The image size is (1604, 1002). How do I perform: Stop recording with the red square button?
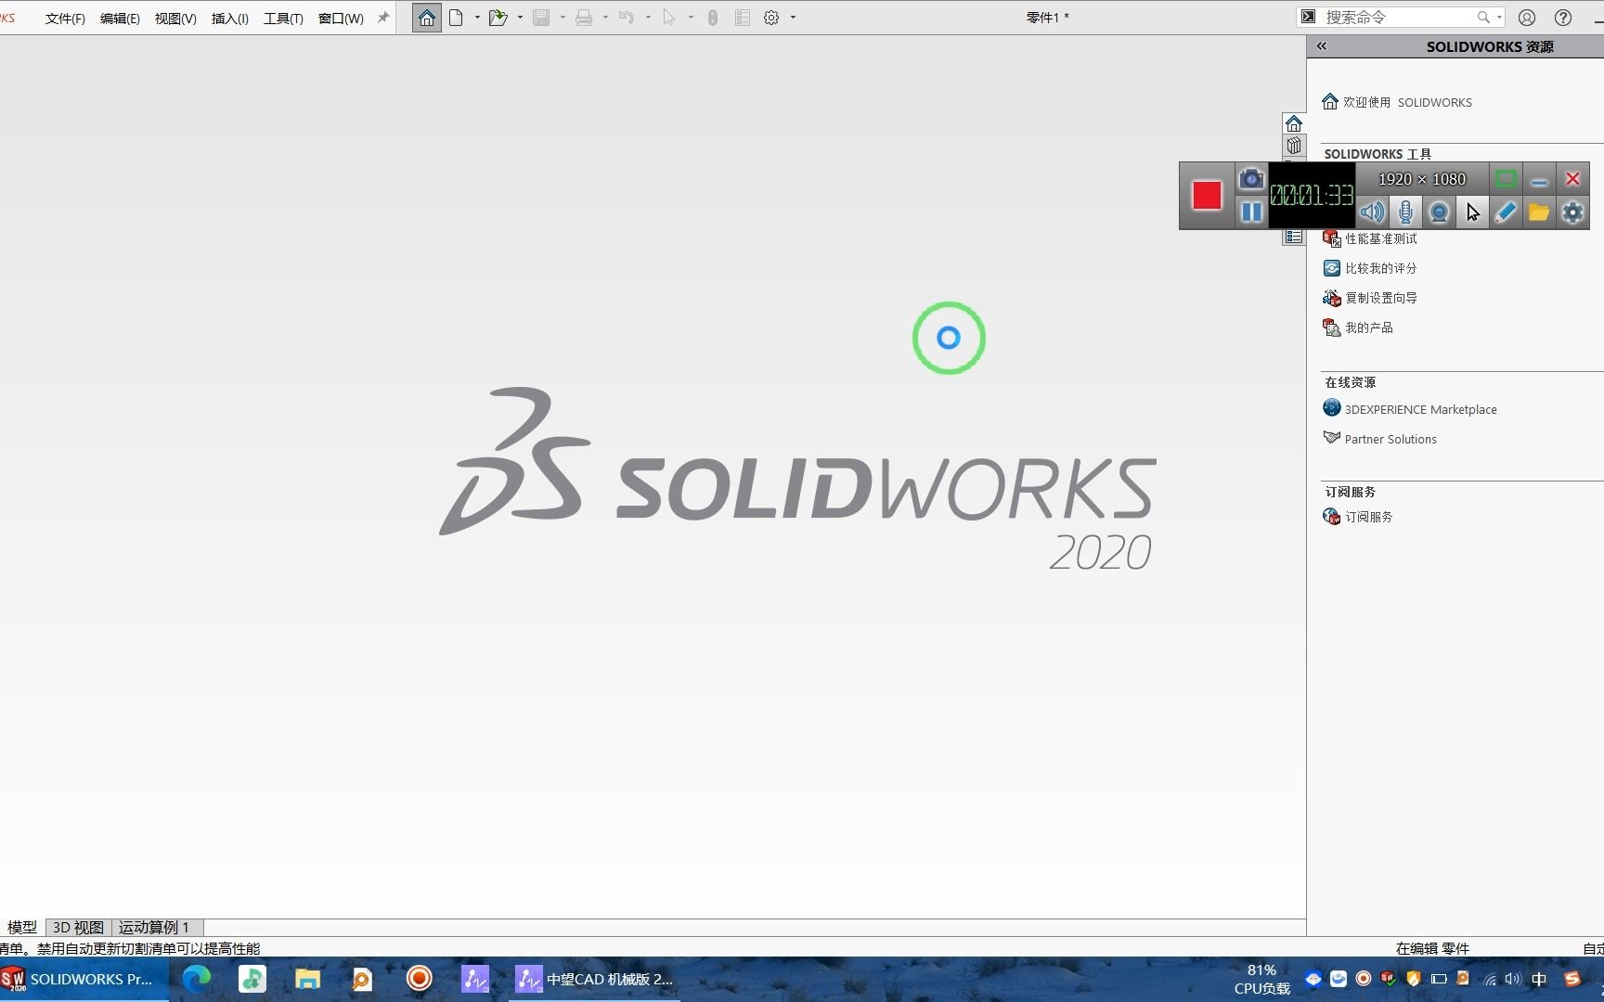point(1207,195)
